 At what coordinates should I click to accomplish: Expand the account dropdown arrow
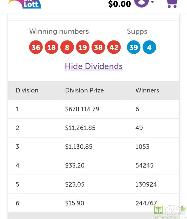(152, 2)
